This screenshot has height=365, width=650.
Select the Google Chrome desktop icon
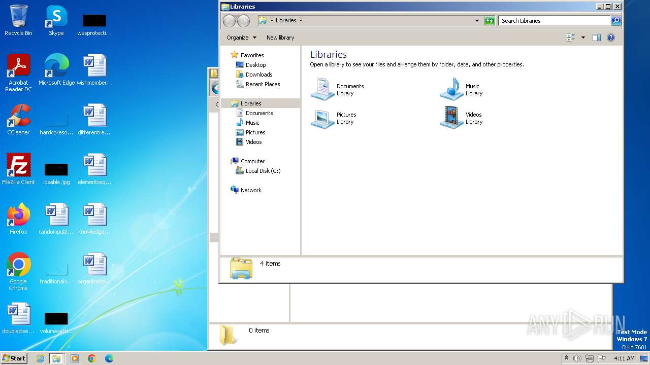pyautogui.click(x=18, y=272)
